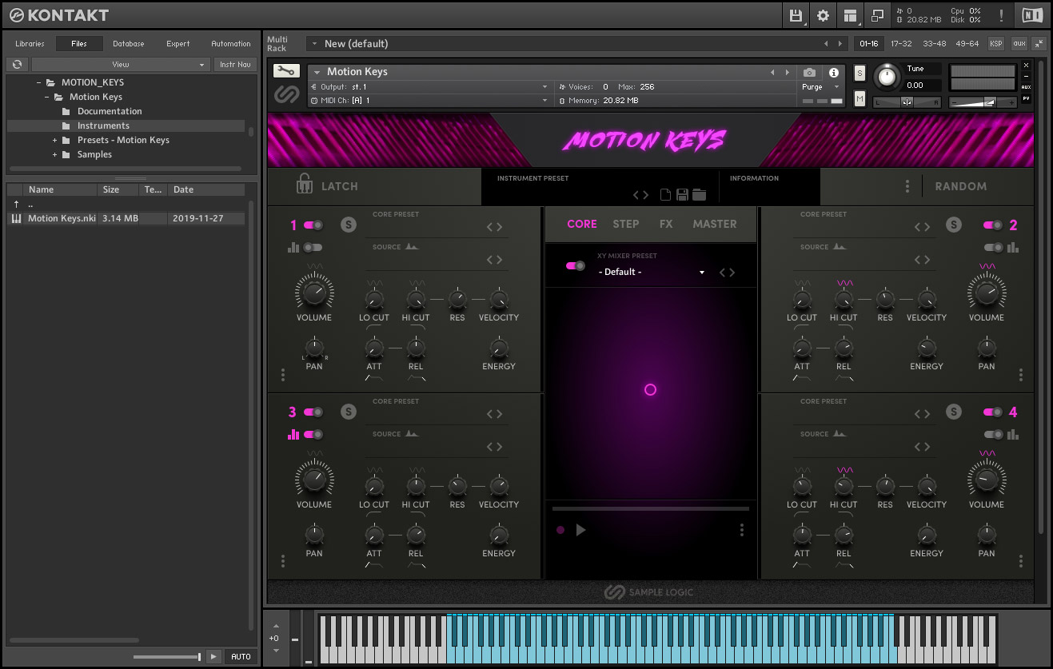Toggle core 2 step animator switch
The image size is (1053, 669).
coord(994,248)
